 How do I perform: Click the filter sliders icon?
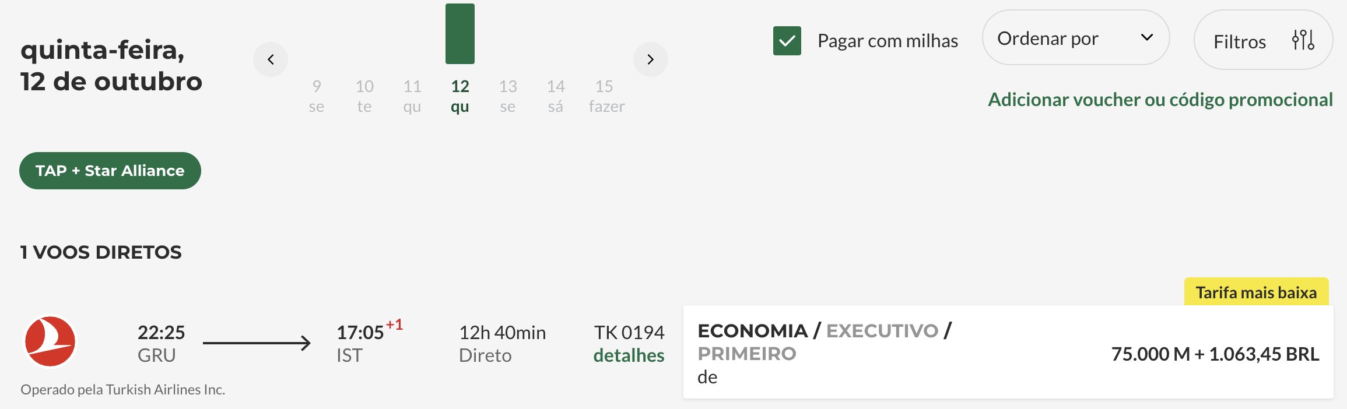[x=1303, y=40]
